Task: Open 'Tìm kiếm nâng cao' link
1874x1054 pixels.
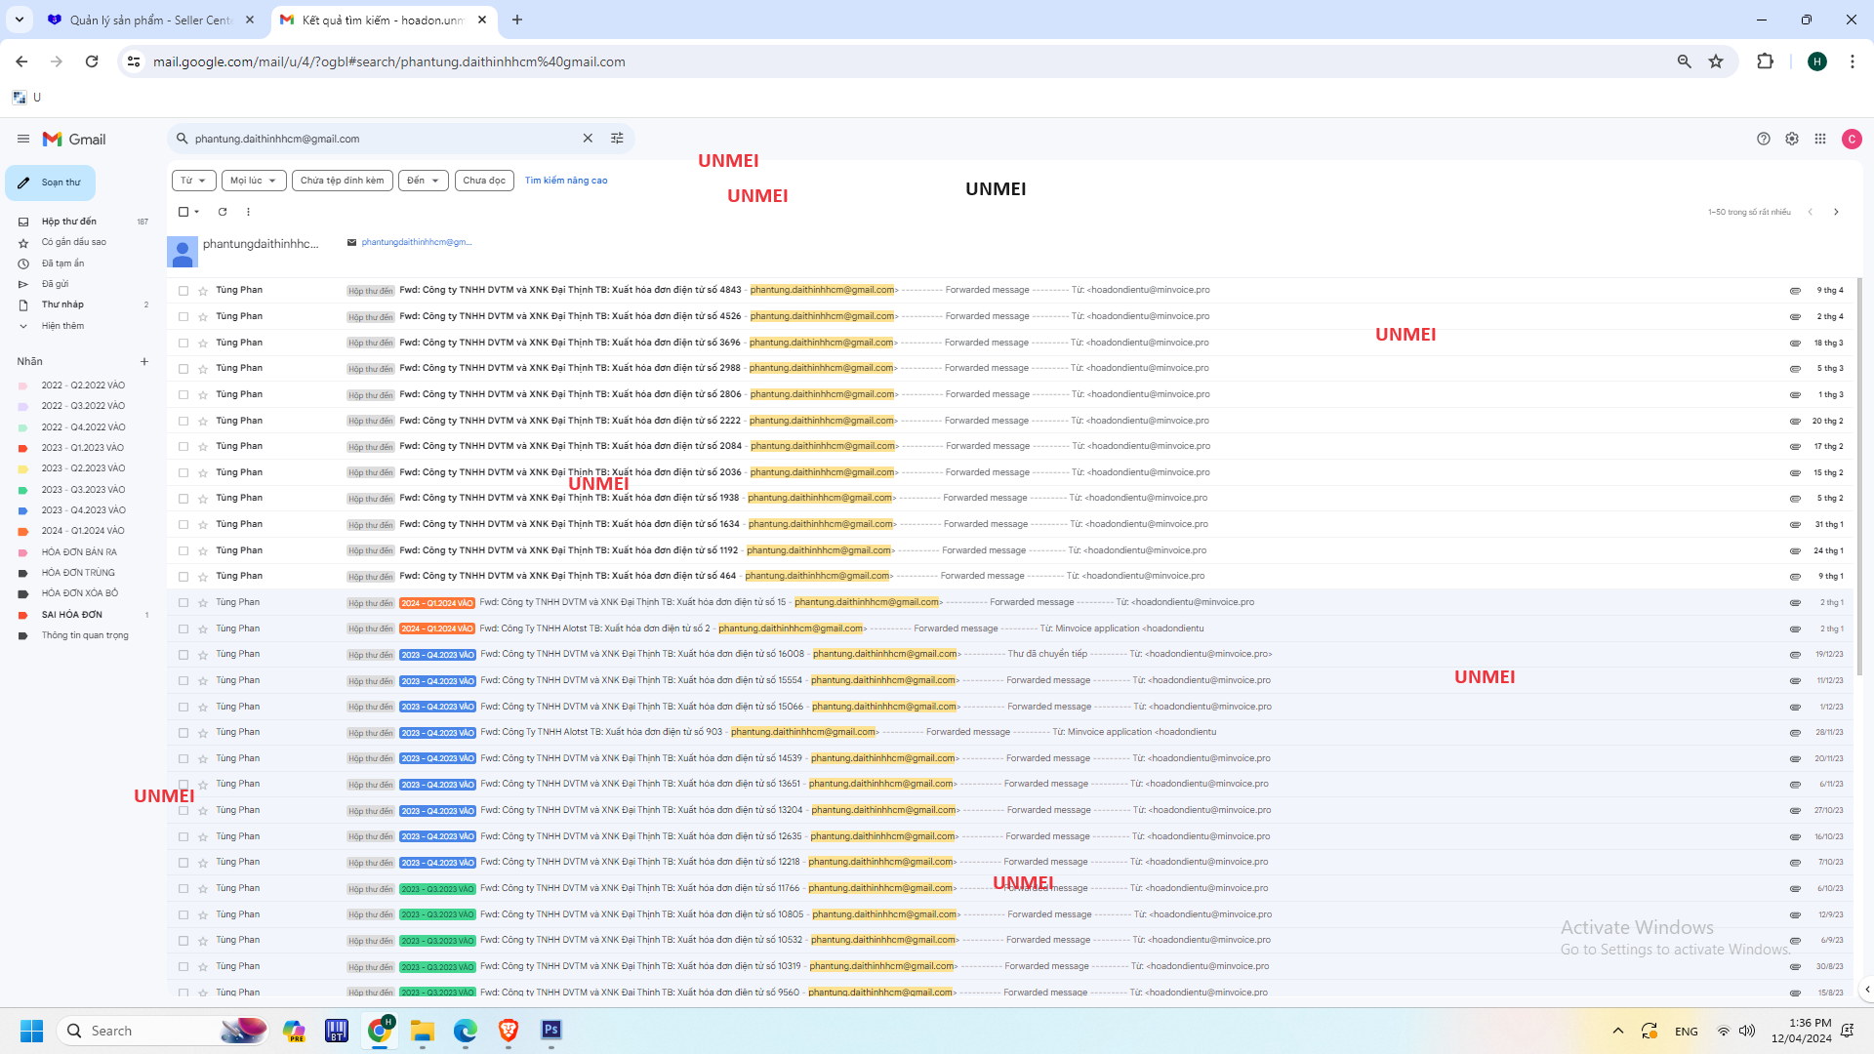Action: tap(566, 181)
